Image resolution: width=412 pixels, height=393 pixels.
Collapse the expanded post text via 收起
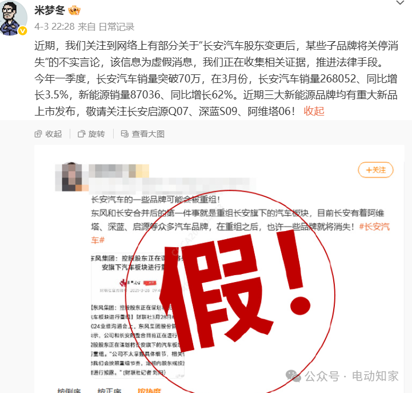[314, 112]
